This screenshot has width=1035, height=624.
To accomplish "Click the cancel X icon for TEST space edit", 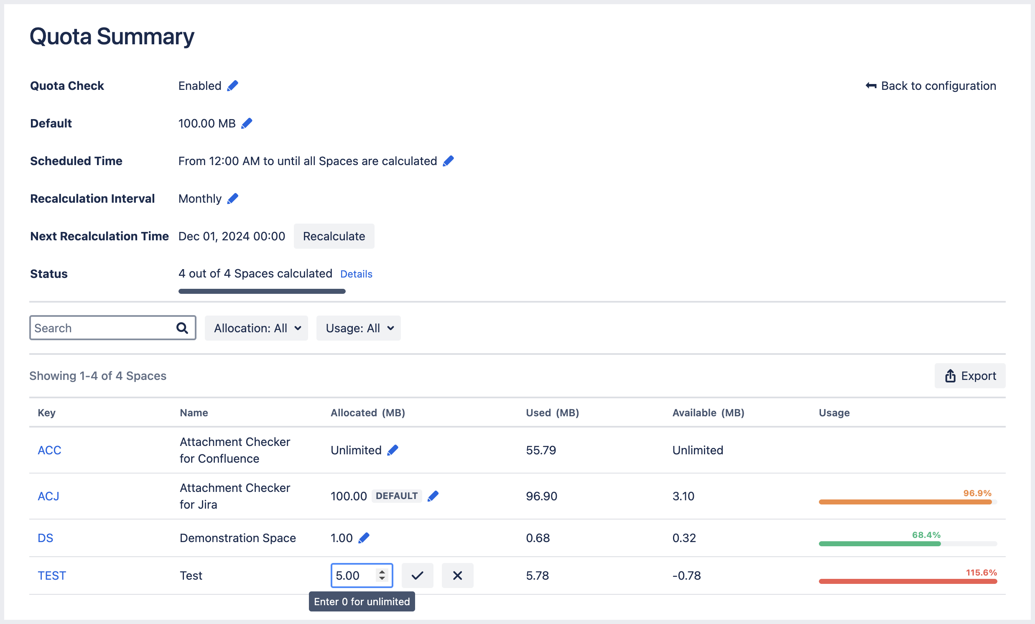I will [457, 575].
